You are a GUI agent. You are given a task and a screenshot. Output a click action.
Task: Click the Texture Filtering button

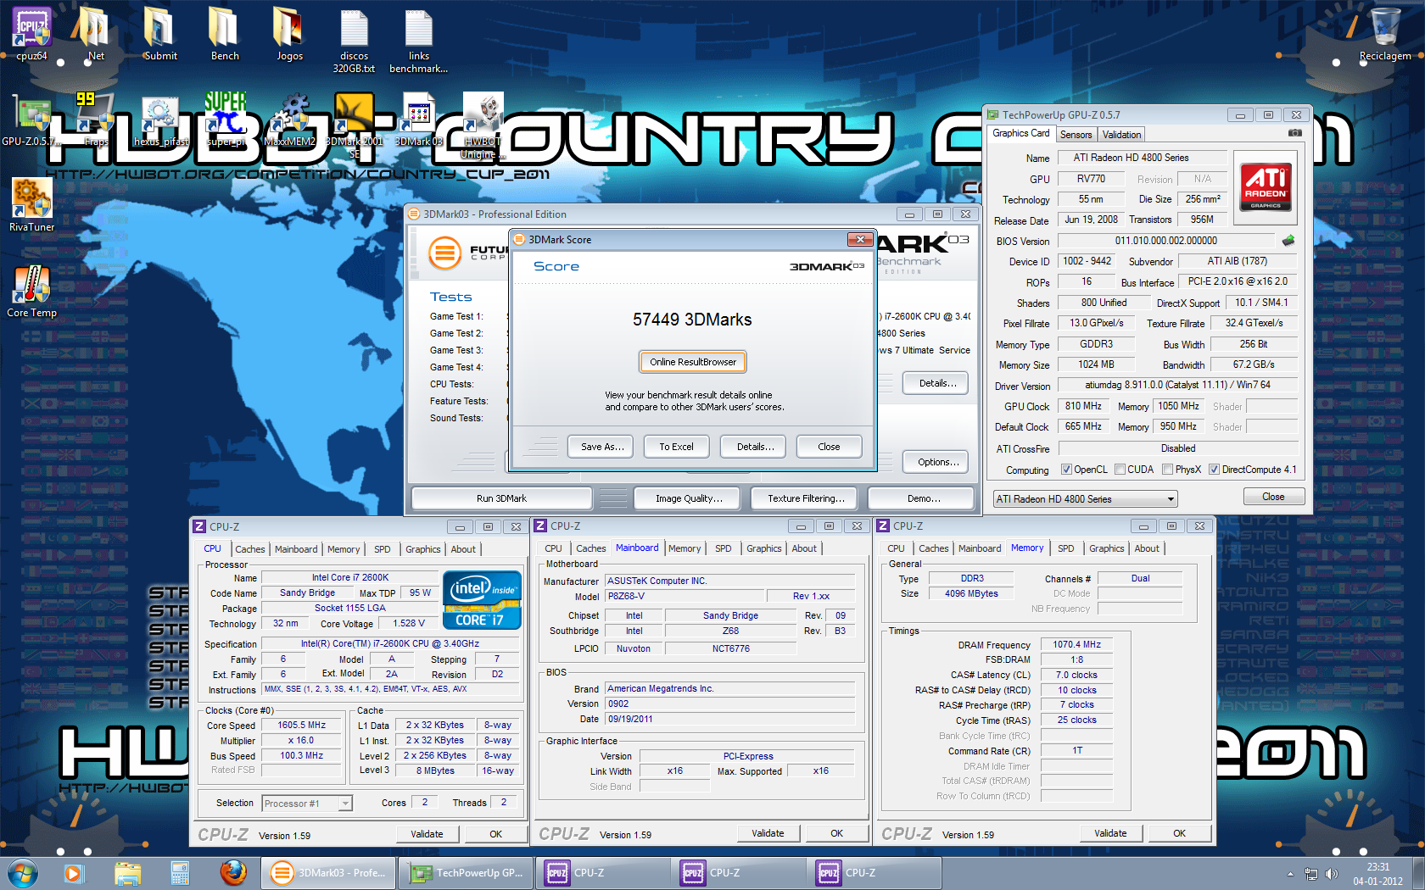[804, 498]
